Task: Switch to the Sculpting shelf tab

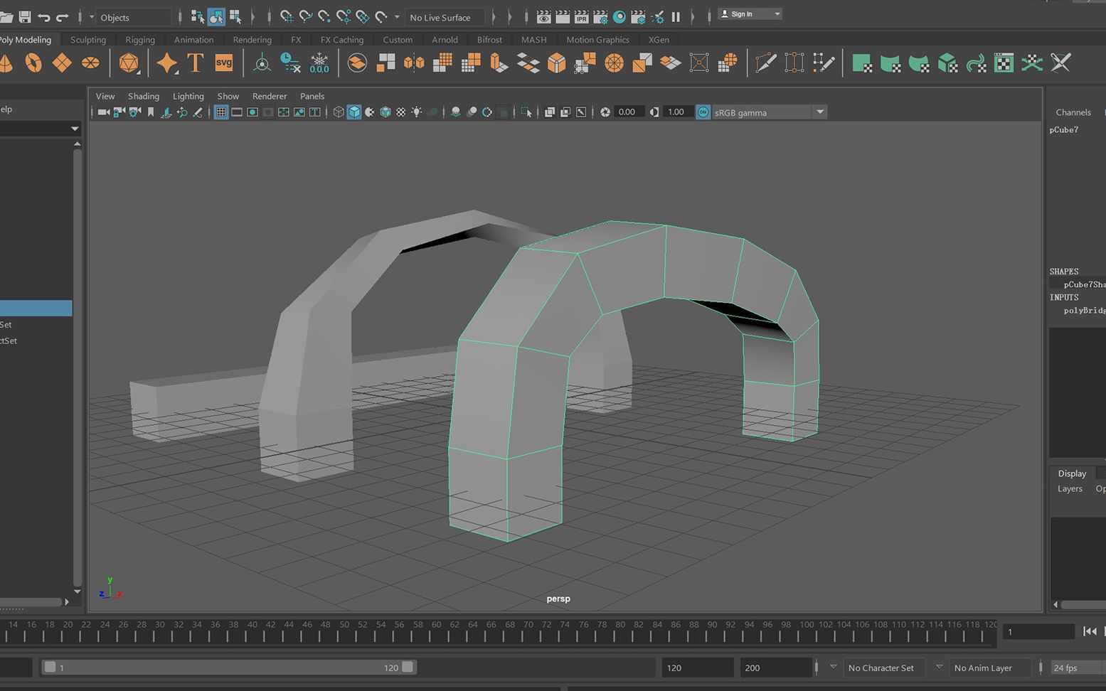Action: 88,40
